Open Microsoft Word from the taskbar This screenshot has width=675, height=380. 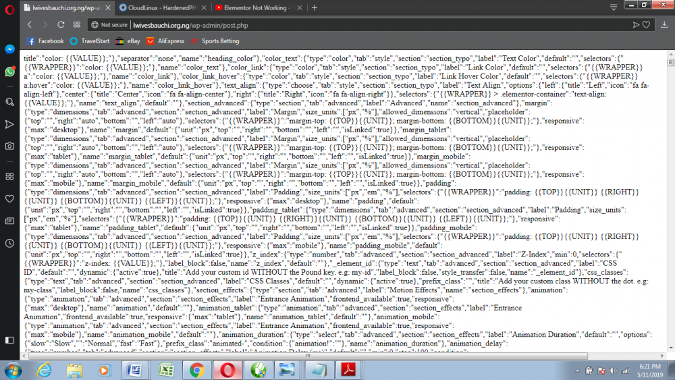click(x=134, y=370)
